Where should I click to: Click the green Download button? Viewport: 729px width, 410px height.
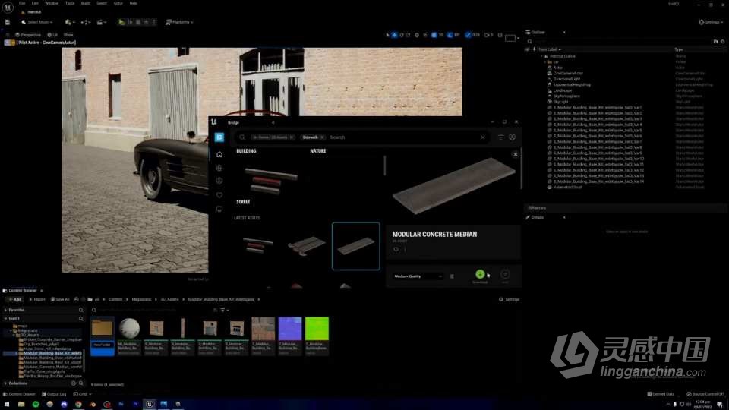click(480, 274)
